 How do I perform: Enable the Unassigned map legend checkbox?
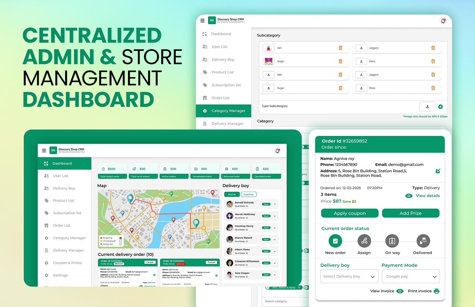(x=120, y=241)
